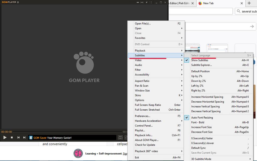Toggle GOM Player fullscreen icon in title bar

[151, 3]
